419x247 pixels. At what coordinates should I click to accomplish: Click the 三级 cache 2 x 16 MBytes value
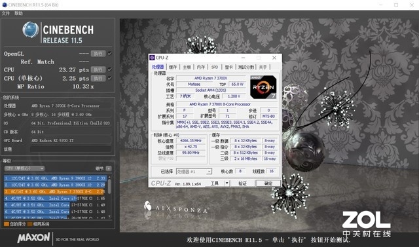[x=246, y=159]
